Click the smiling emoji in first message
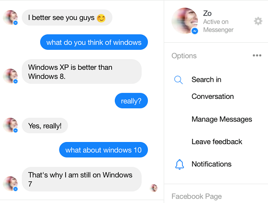The image size is (268, 203). [x=101, y=18]
